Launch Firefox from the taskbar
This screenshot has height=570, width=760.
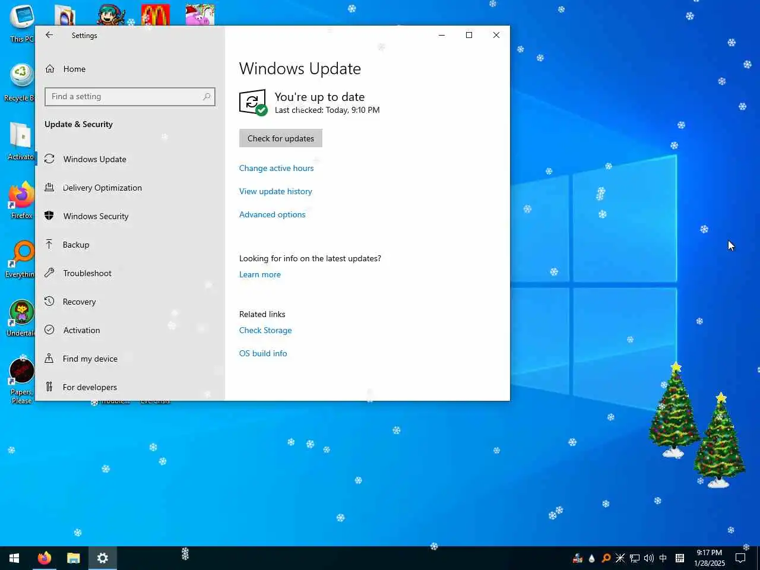click(x=44, y=558)
